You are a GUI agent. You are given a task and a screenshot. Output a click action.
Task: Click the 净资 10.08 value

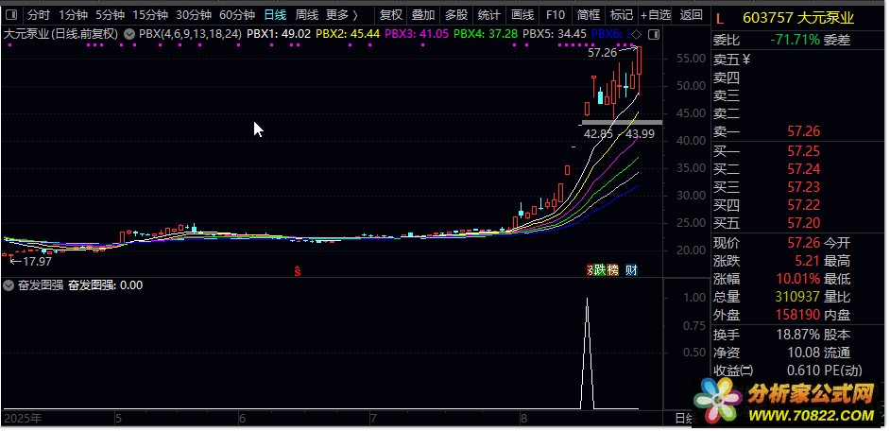pos(804,353)
